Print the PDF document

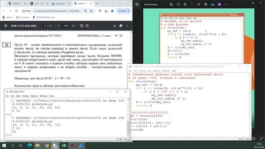coord(120,26)
